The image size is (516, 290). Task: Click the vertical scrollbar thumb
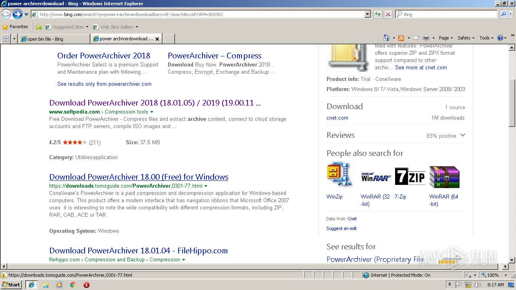(512, 103)
